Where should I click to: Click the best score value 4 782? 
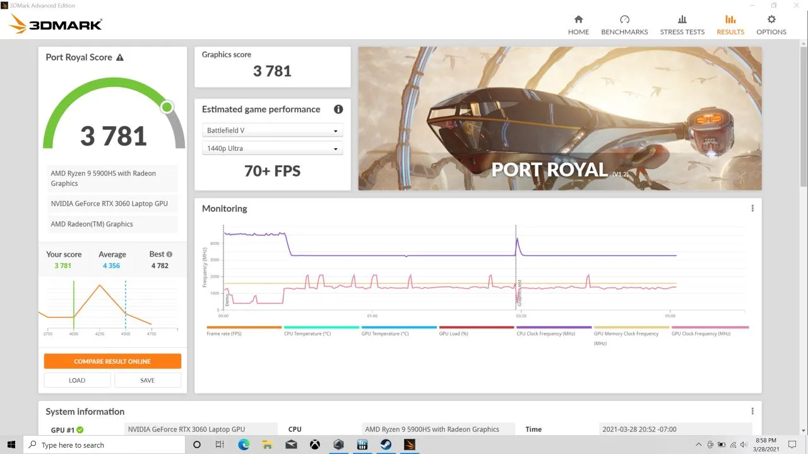click(160, 265)
